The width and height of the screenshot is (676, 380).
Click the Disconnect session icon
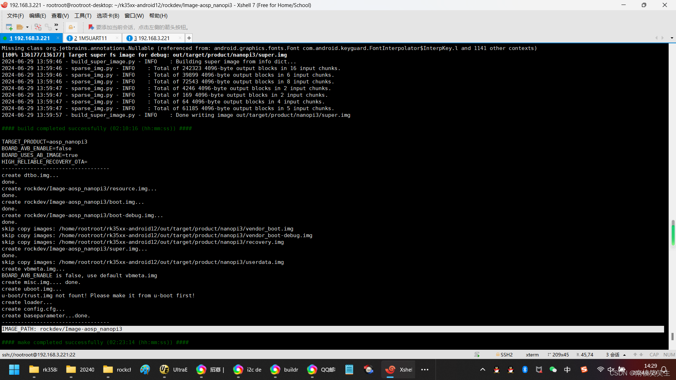[x=38, y=27]
